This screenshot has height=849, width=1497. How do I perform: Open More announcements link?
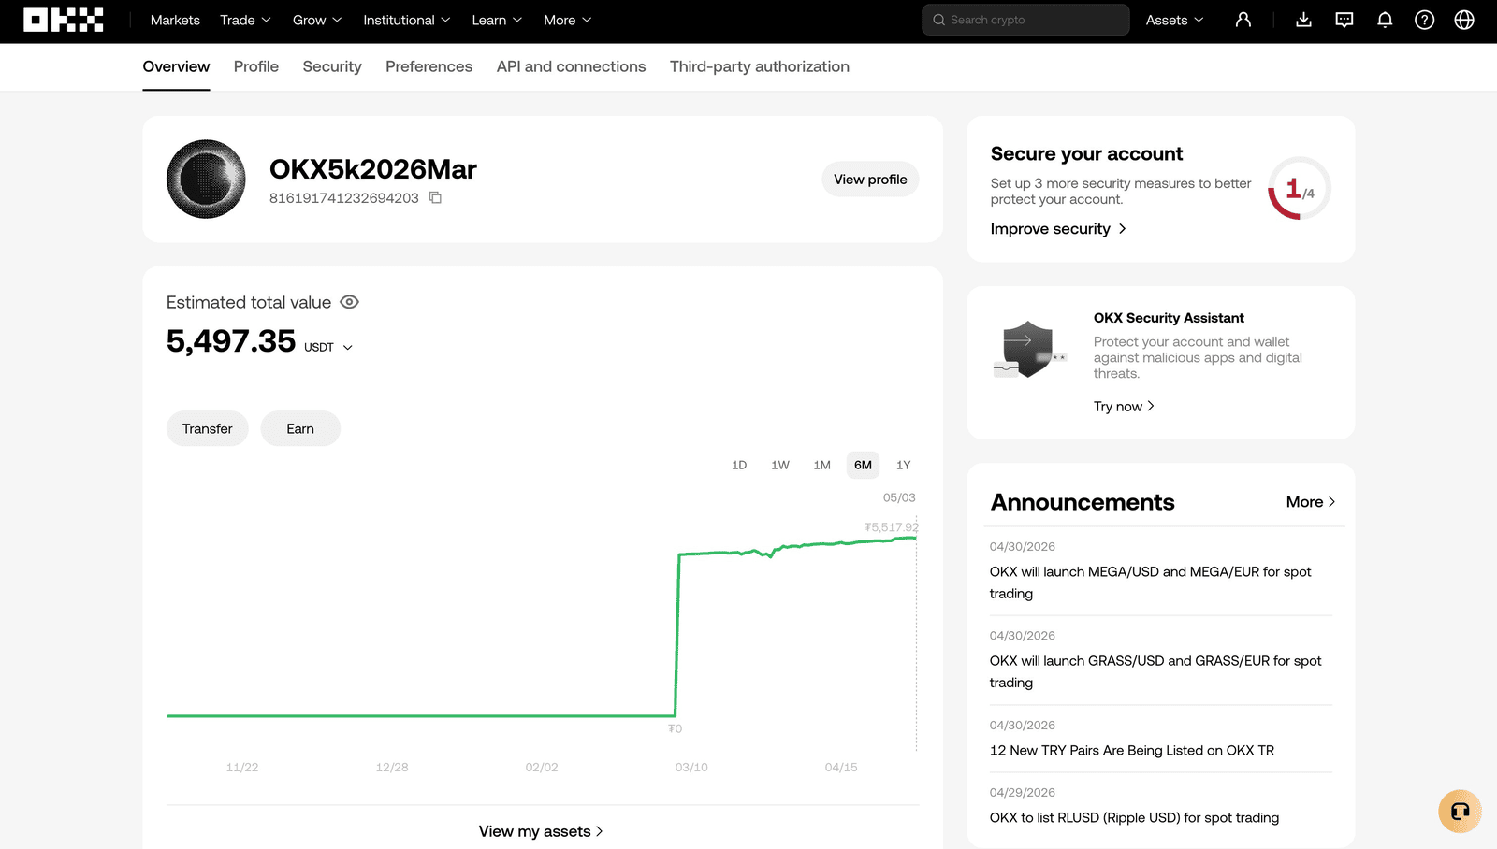click(x=1311, y=502)
